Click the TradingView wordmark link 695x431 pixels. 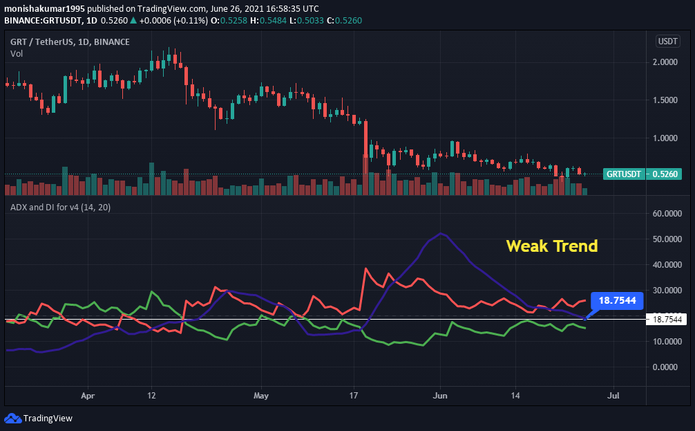click(48, 418)
